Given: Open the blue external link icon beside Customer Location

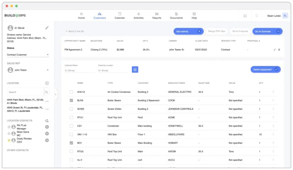Looking at the screenshot, I should click(135, 70).
